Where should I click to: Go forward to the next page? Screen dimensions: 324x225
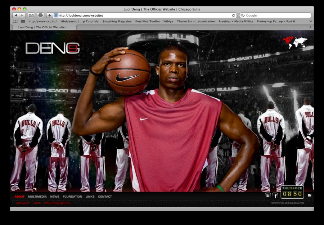22,15
